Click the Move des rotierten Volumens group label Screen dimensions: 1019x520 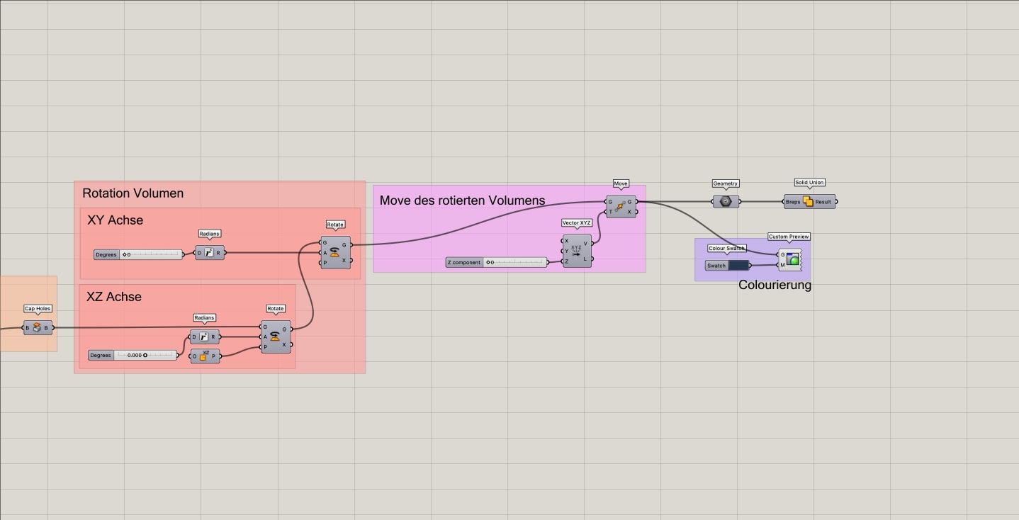click(461, 200)
